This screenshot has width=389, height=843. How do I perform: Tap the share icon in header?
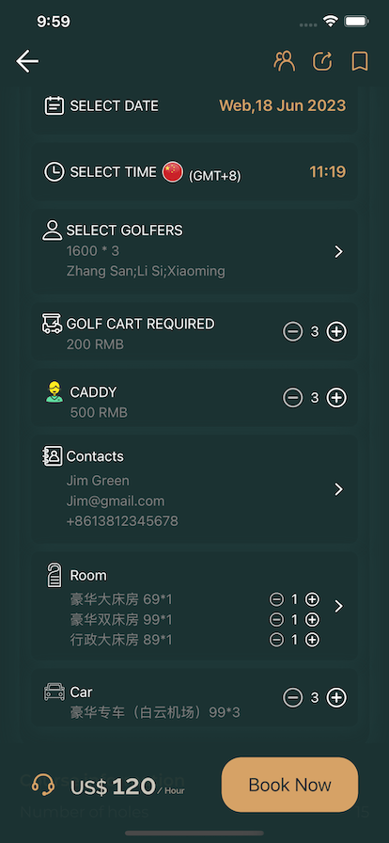click(322, 61)
